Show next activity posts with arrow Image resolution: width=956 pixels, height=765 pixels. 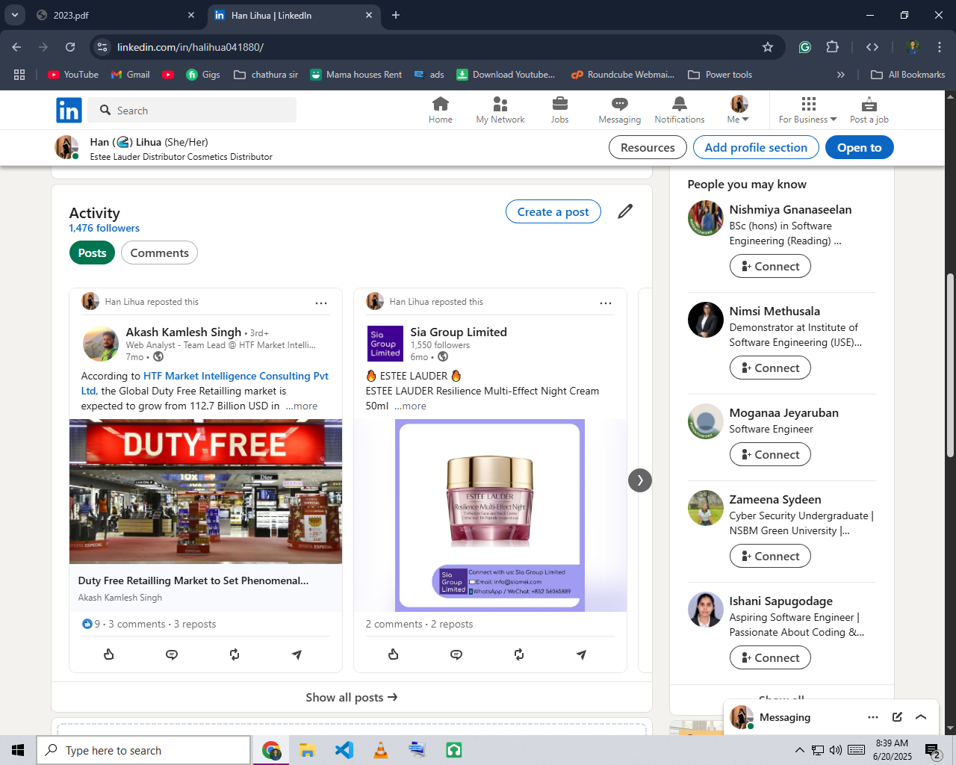pos(640,480)
